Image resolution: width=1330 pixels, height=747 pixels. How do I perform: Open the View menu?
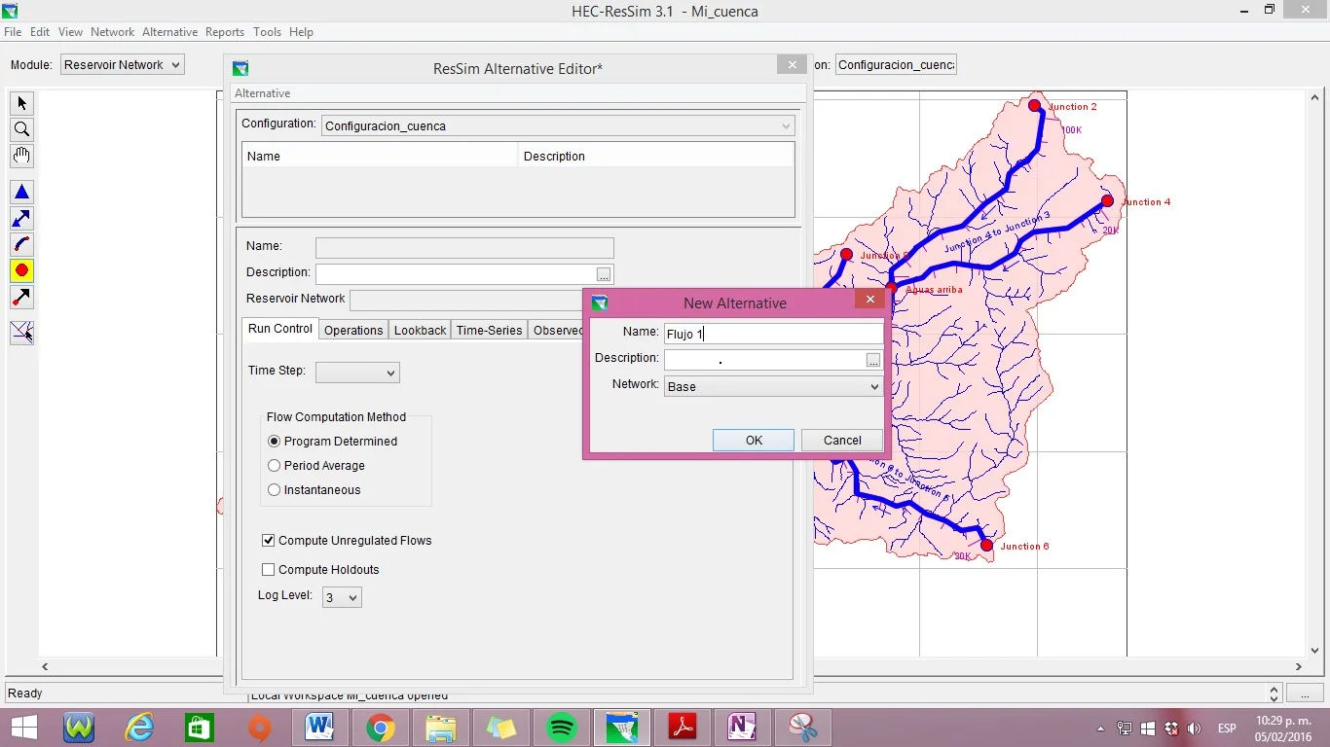point(70,32)
